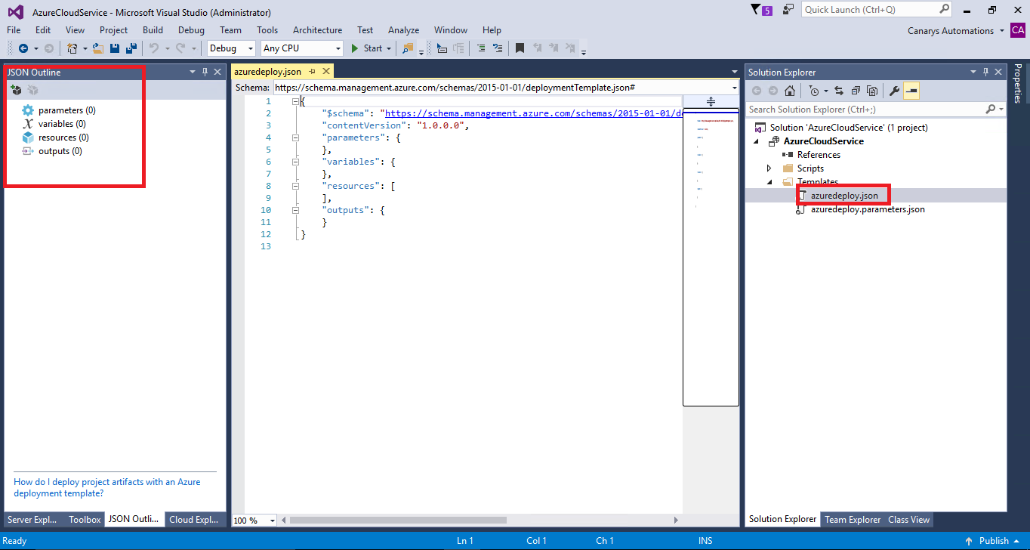Select References under the AzureCloudService project
Viewport: 1030px width, 550px height.
pyautogui.click(x=819, y=155)
